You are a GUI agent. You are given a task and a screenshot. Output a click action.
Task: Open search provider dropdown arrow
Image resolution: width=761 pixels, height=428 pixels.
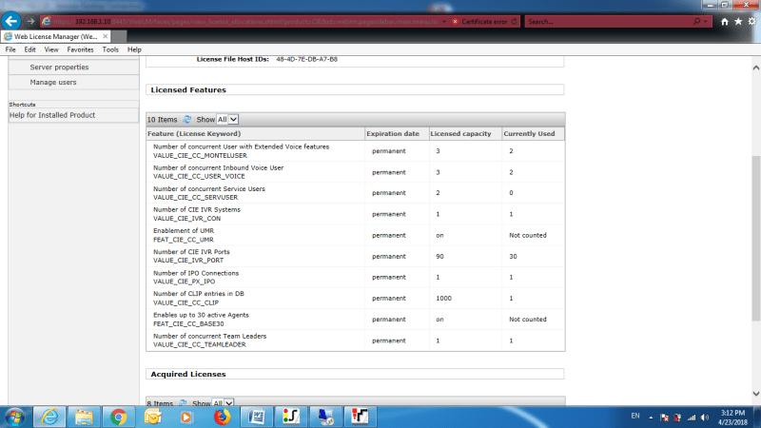tap(705, 21)
